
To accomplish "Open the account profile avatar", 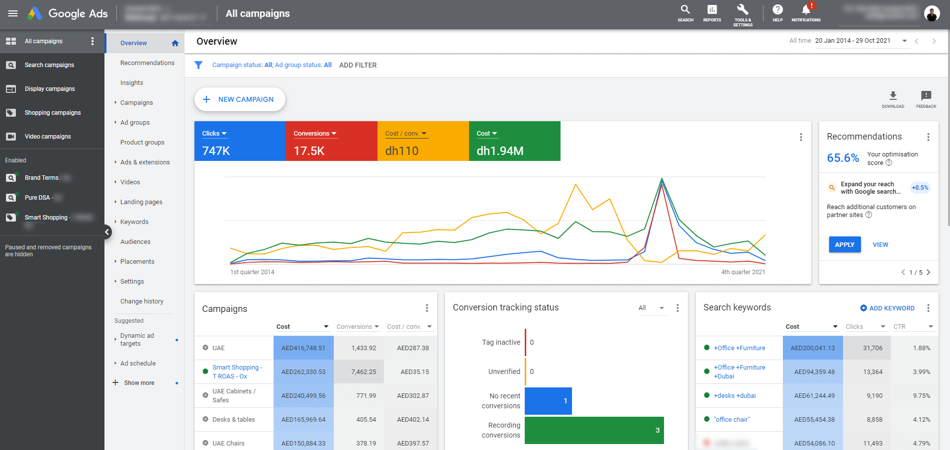I will click(x=932, y=13).
